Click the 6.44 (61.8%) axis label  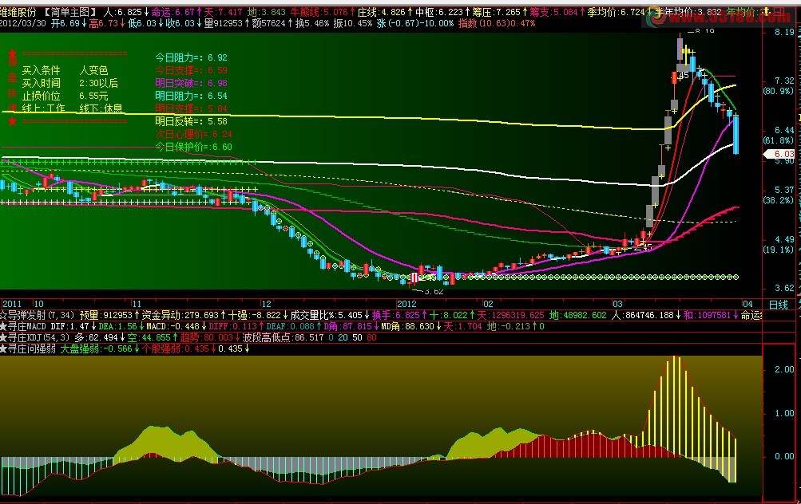pos(779,136)
